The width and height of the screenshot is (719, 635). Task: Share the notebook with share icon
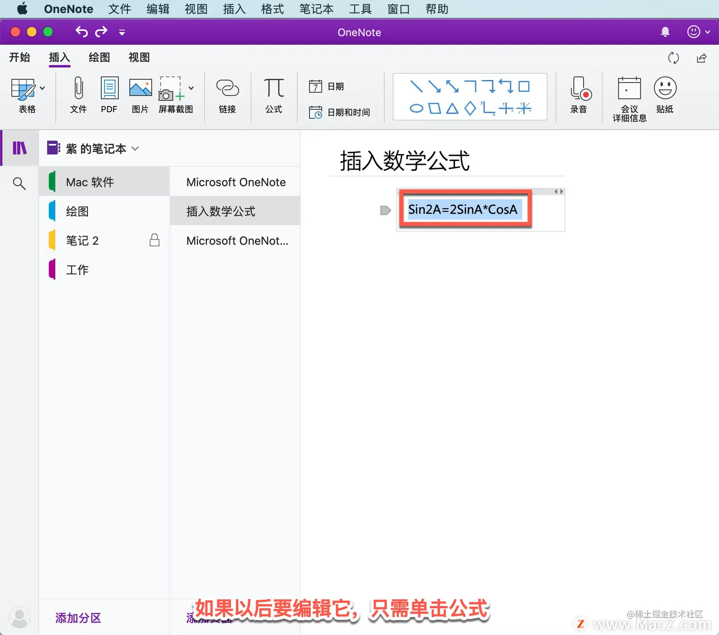click(701, 58)
